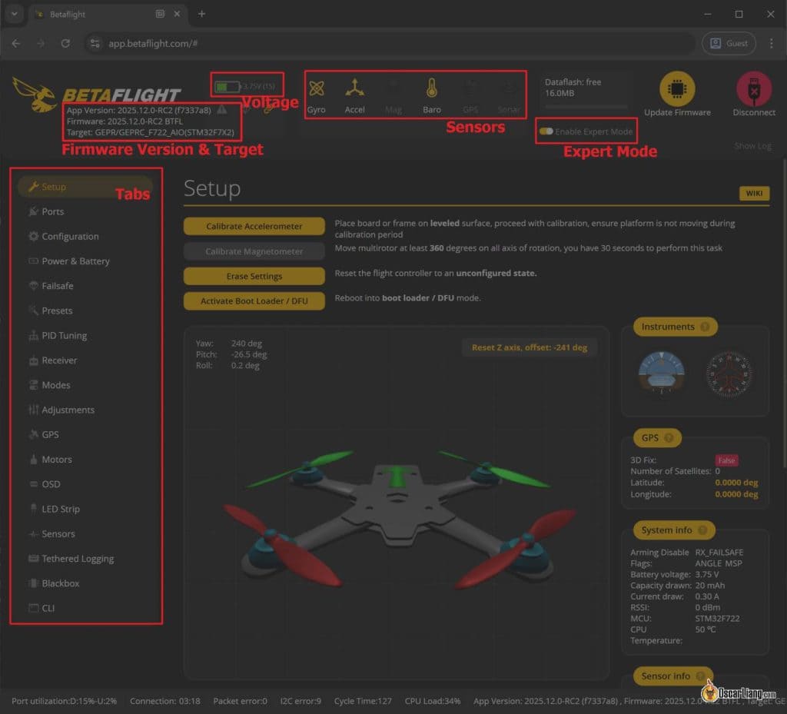Open the Modes tab
This screenshot has height=714, width=787.
tap(85, 385)
